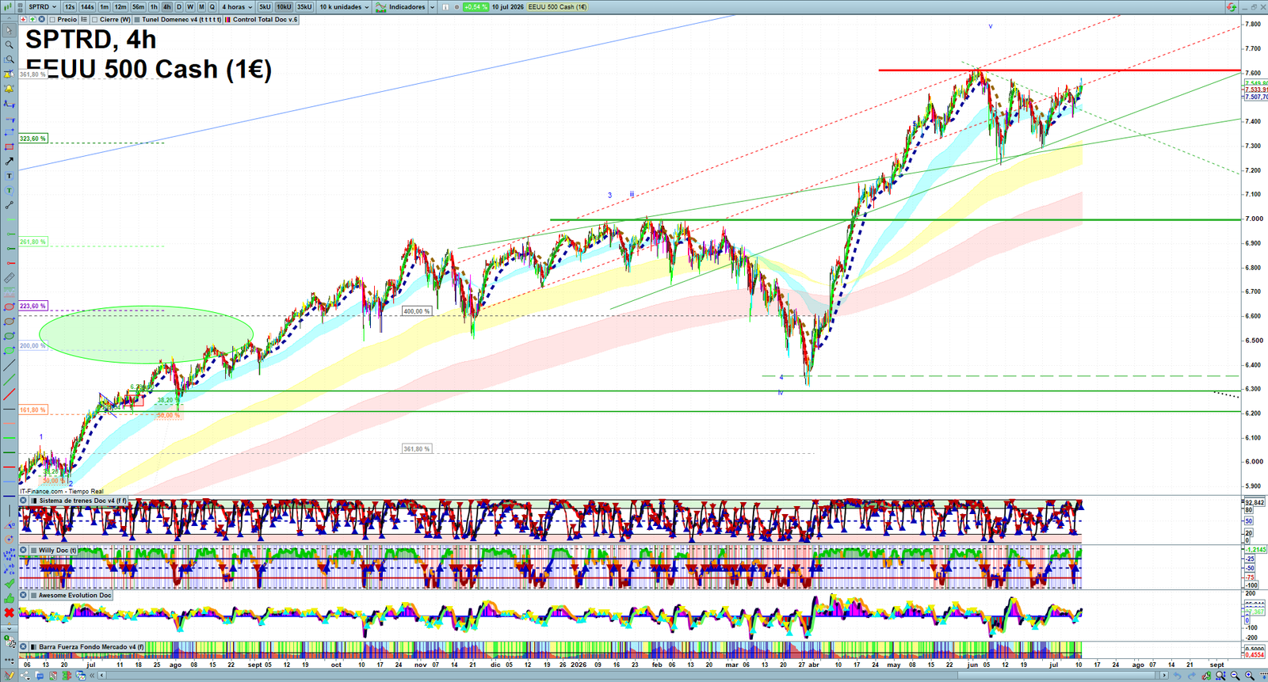Click the Control Total Doc v.6 label
This screenshot has width=1268, height=682.
(265, 19)
